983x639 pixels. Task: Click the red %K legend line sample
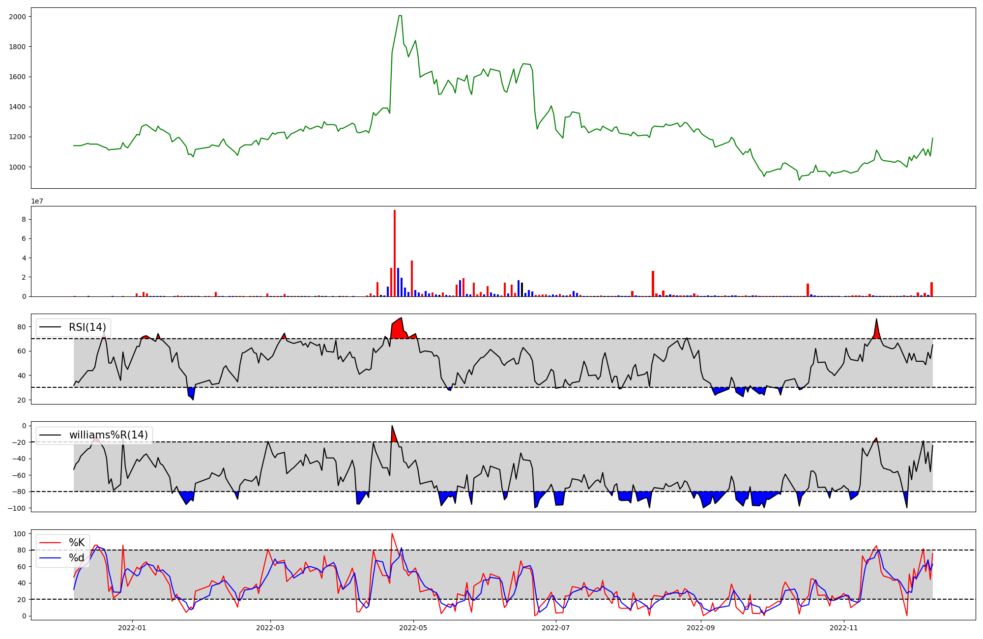coord(50,543)
